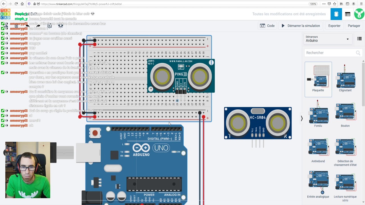Click the tracking protection shield icon
Image resolution: width=365 pixels, height=205 pixels.
(29, 4)
